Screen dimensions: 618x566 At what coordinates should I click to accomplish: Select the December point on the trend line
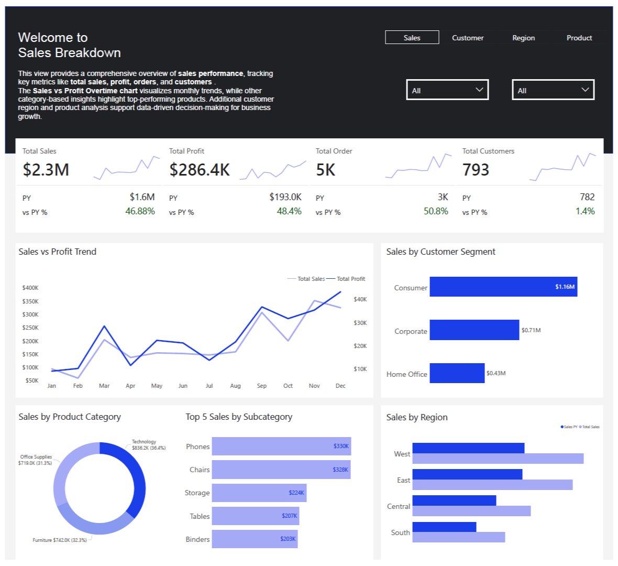(341, 292)
